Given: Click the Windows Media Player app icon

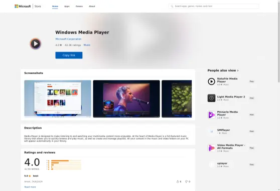Looking at the screenshot, I should click(x=36, y=43).
